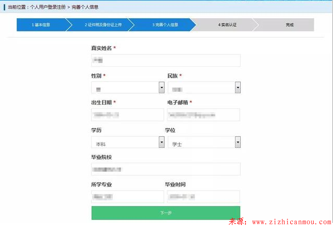Focus the 真实姓名 input field

tap(166, 61)
